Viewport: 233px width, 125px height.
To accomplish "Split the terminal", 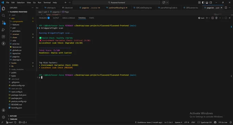I will pyautogui.click(x=212, y=18).
